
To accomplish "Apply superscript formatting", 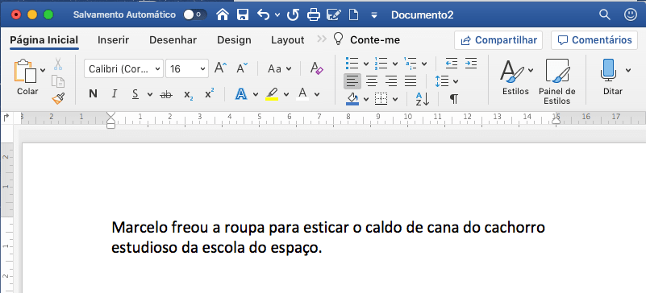I will pyautogui.click(x=210, y=94).
